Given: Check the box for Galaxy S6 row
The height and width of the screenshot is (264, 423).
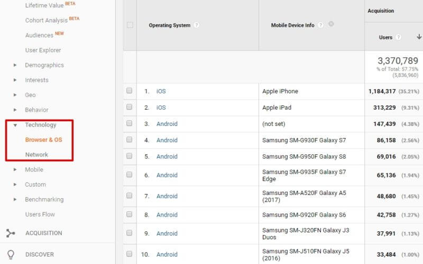Looking at the screenshot, I should coord(130,214).
